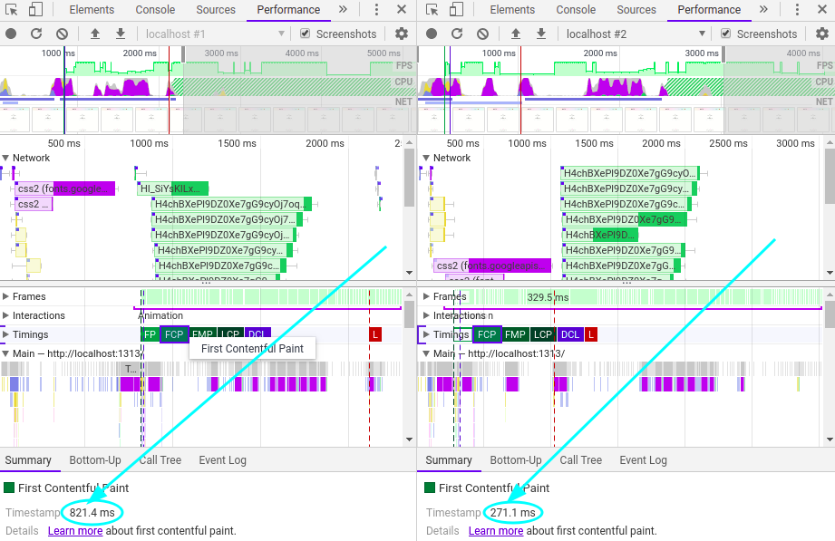Expand Frames track in right panel
The height and width of the screenshot is (541, 835).
[x=426, y=296]
